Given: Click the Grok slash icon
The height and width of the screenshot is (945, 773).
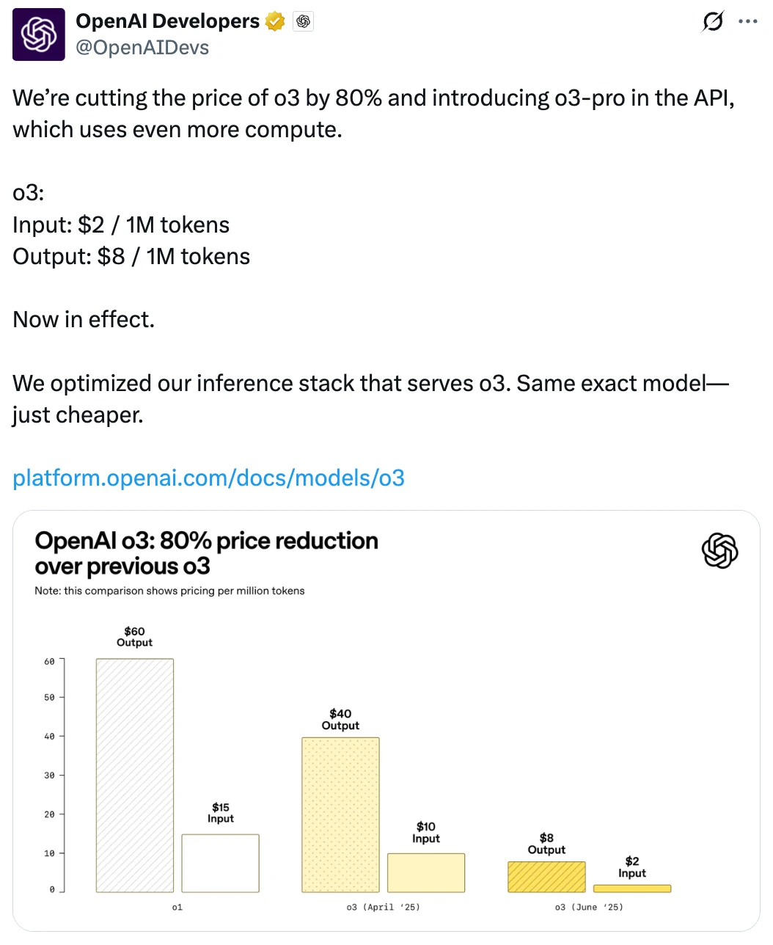Looking at the screenshot, I should 712,22.
